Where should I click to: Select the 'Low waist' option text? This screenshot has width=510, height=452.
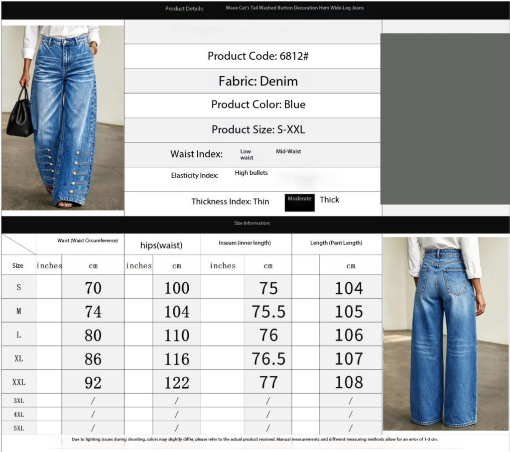247,154
